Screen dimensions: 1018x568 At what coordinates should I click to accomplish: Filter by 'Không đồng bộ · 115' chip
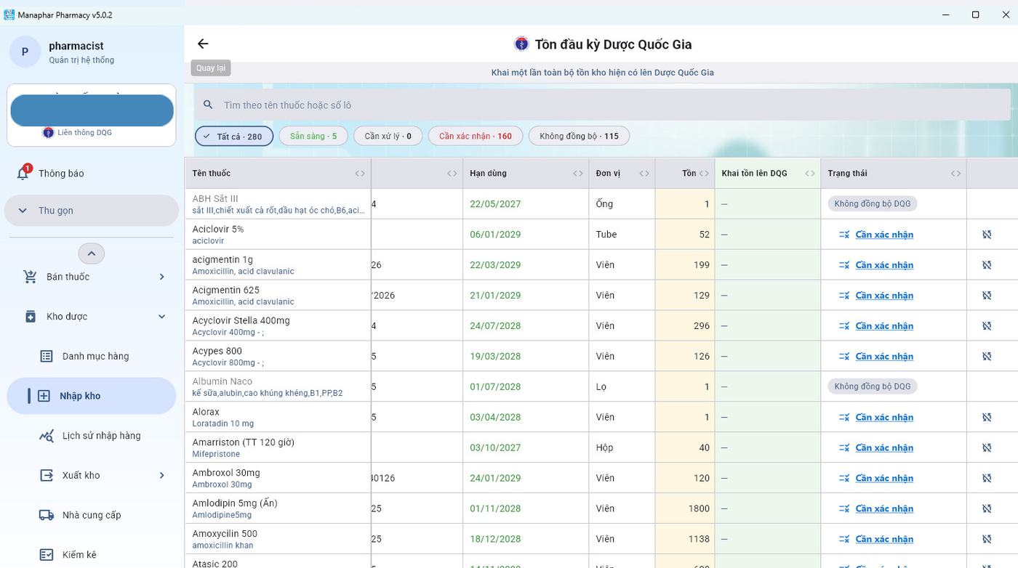tap(579, 137)
